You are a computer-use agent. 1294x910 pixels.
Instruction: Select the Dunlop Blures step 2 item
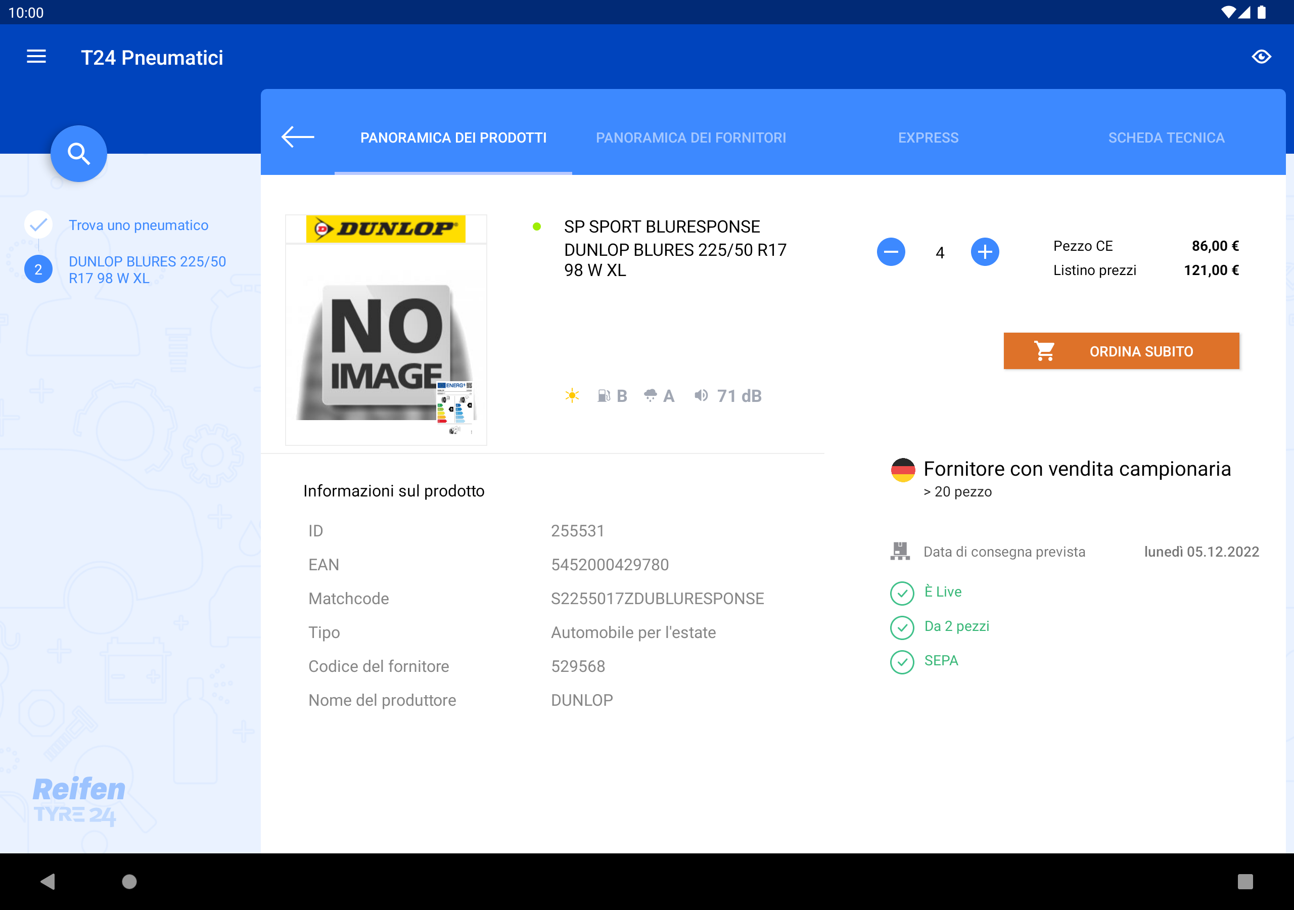click(147, 269)
